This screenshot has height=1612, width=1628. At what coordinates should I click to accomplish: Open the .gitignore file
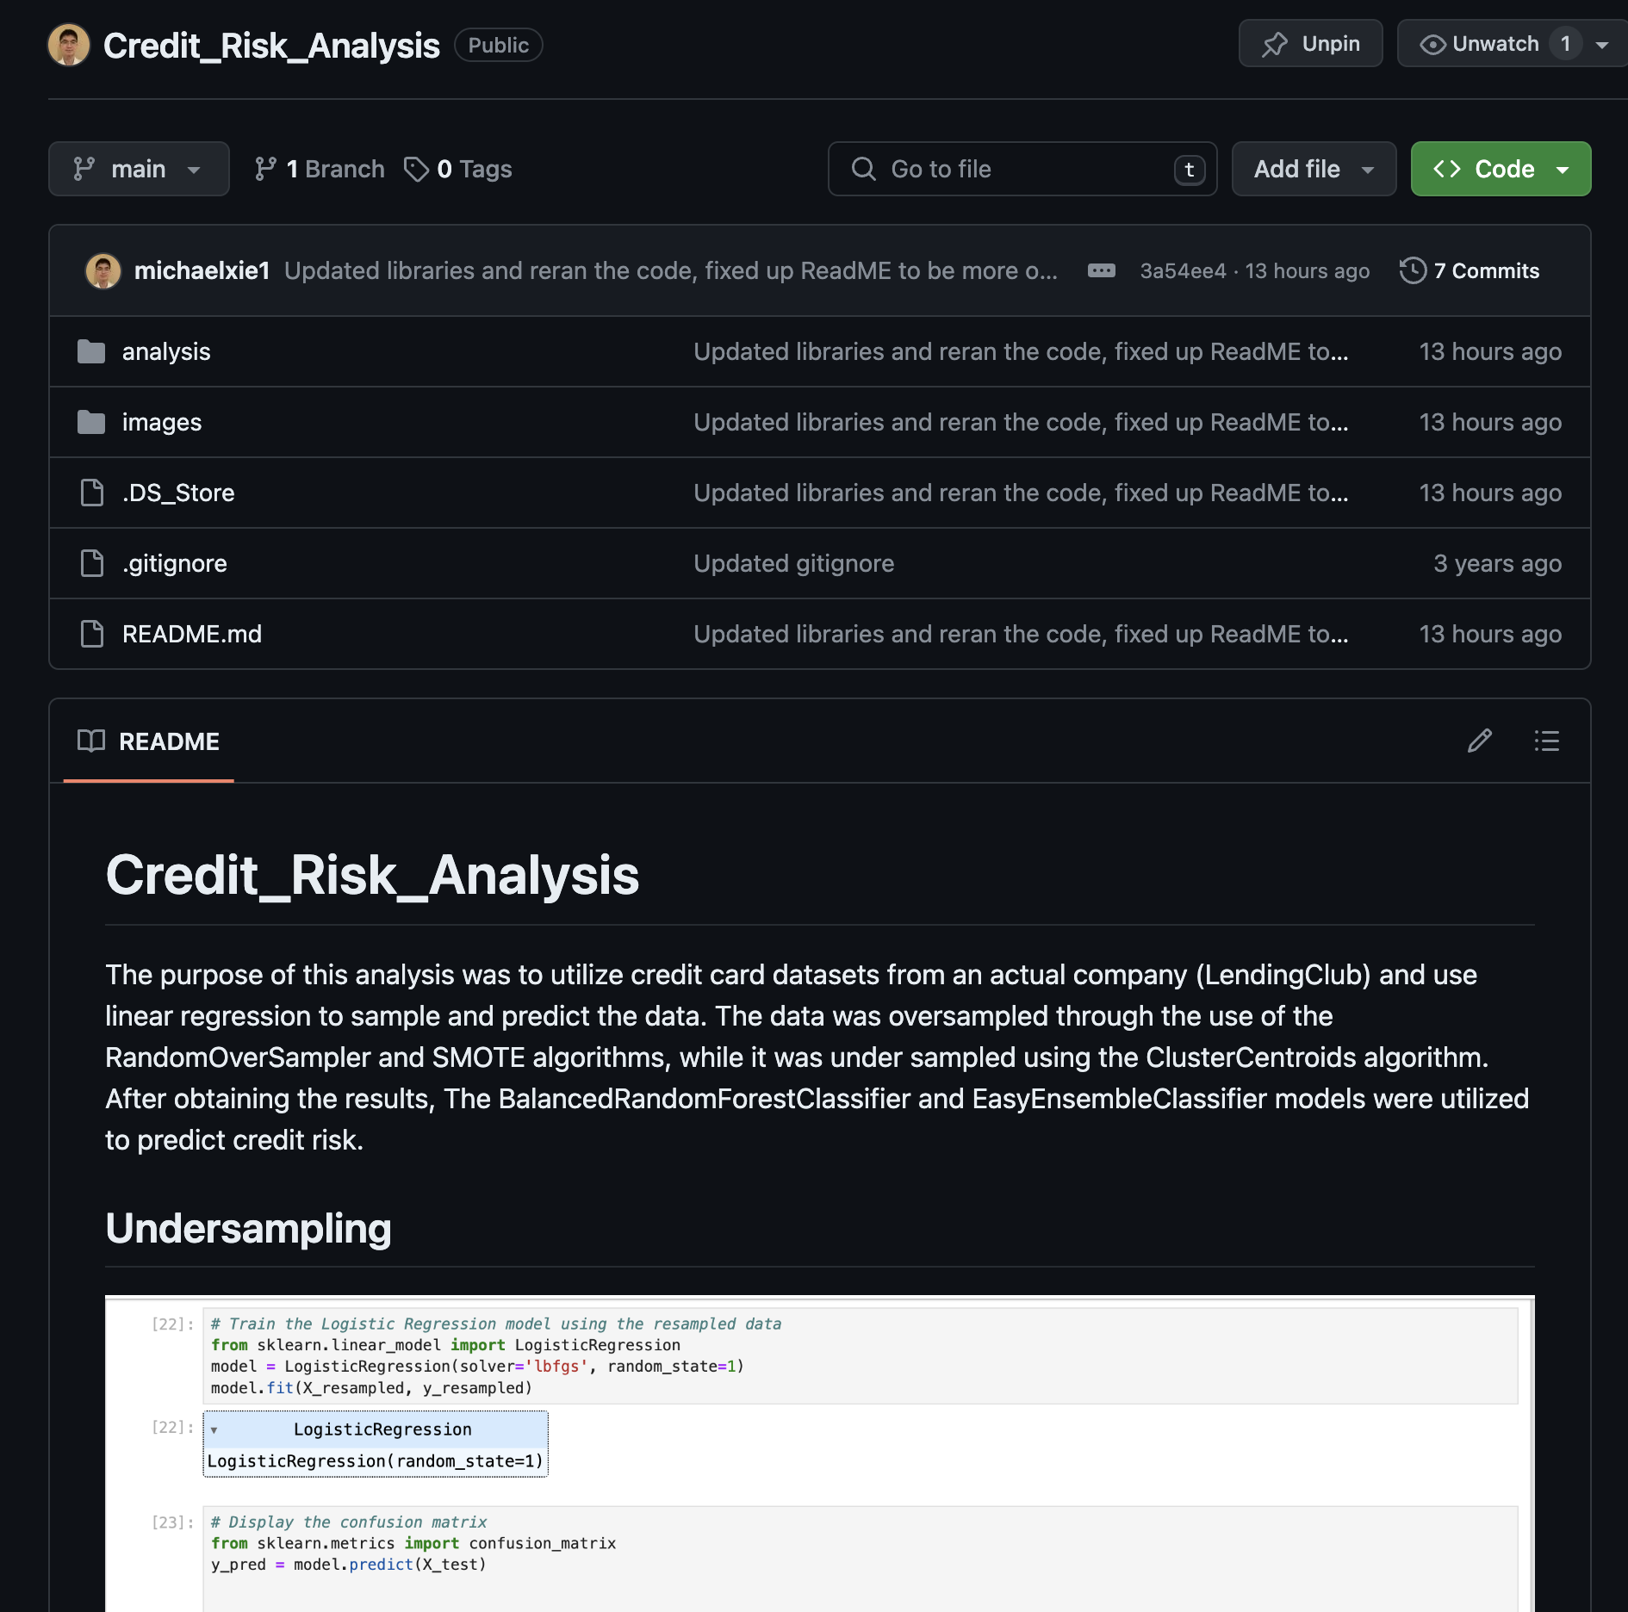coord(175,563)
